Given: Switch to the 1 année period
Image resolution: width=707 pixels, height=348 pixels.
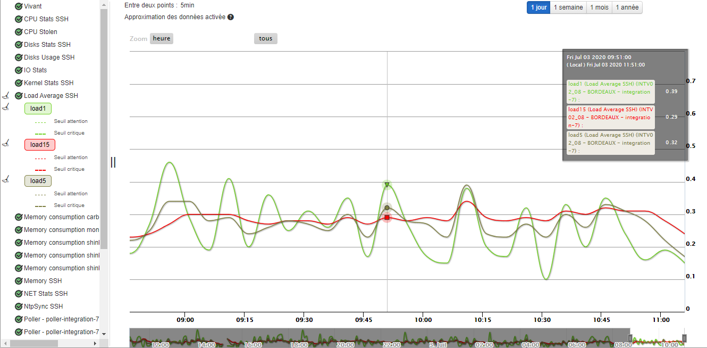Looking at the screenshot, I should (x=627, y=7).
